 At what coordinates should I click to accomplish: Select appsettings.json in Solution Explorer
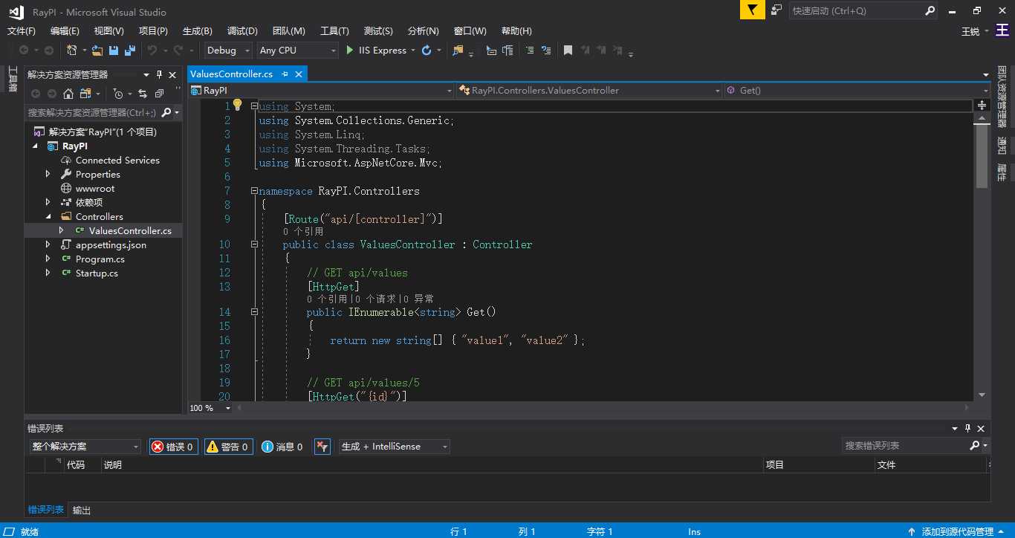point(111,244)
